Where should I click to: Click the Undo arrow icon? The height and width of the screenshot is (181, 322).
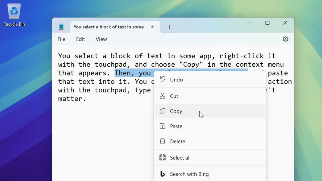coord(163,79)
